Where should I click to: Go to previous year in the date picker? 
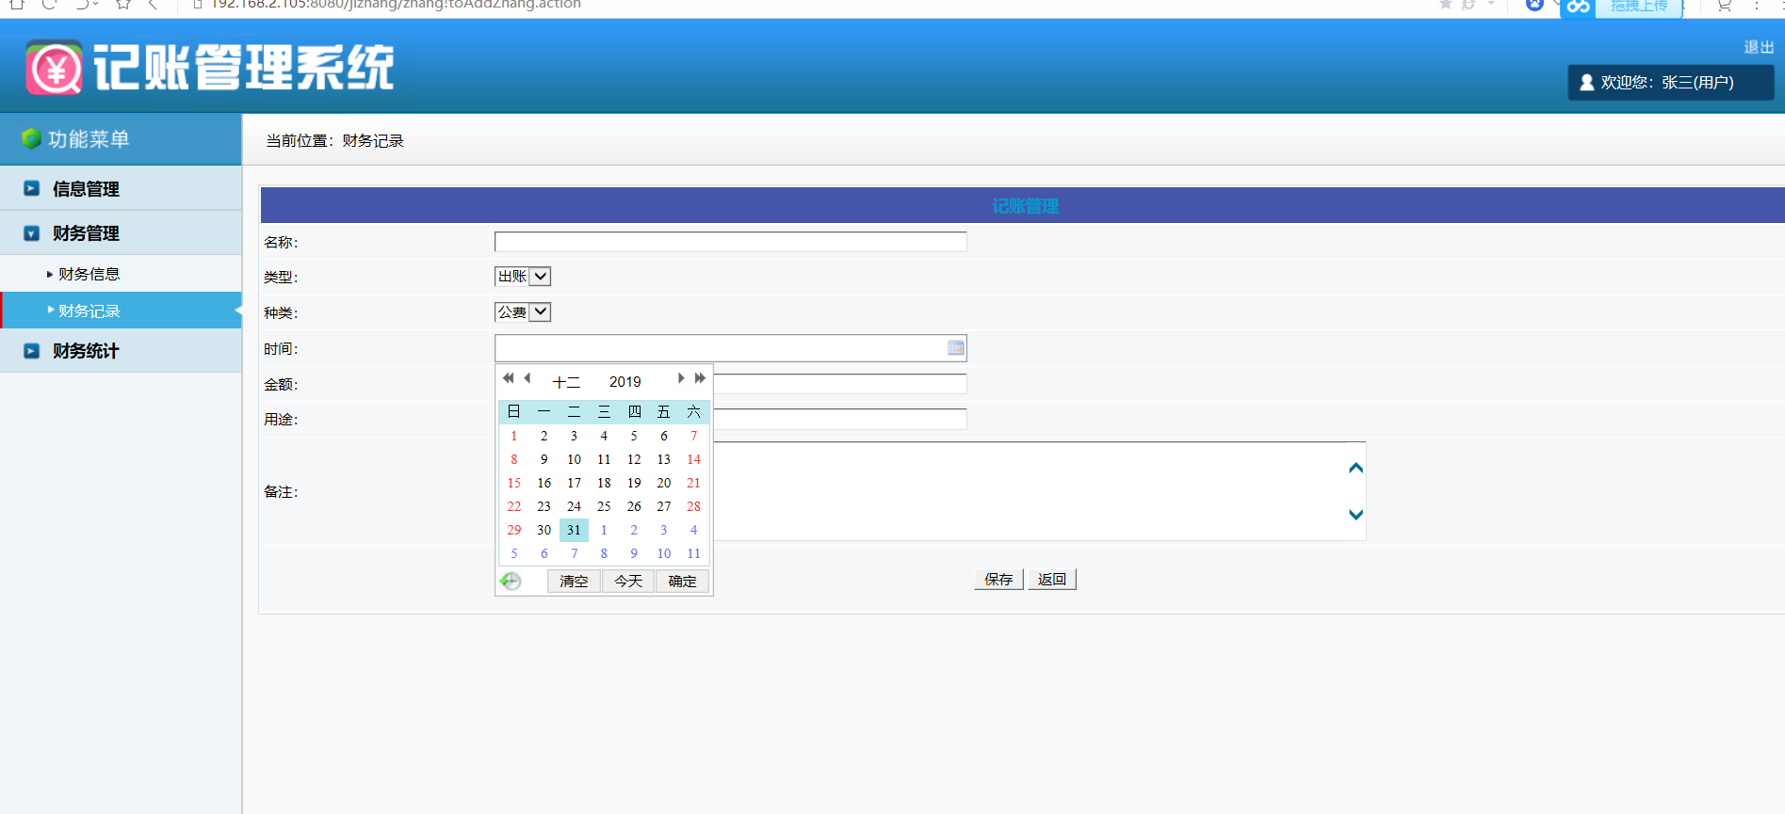point(508,378)
